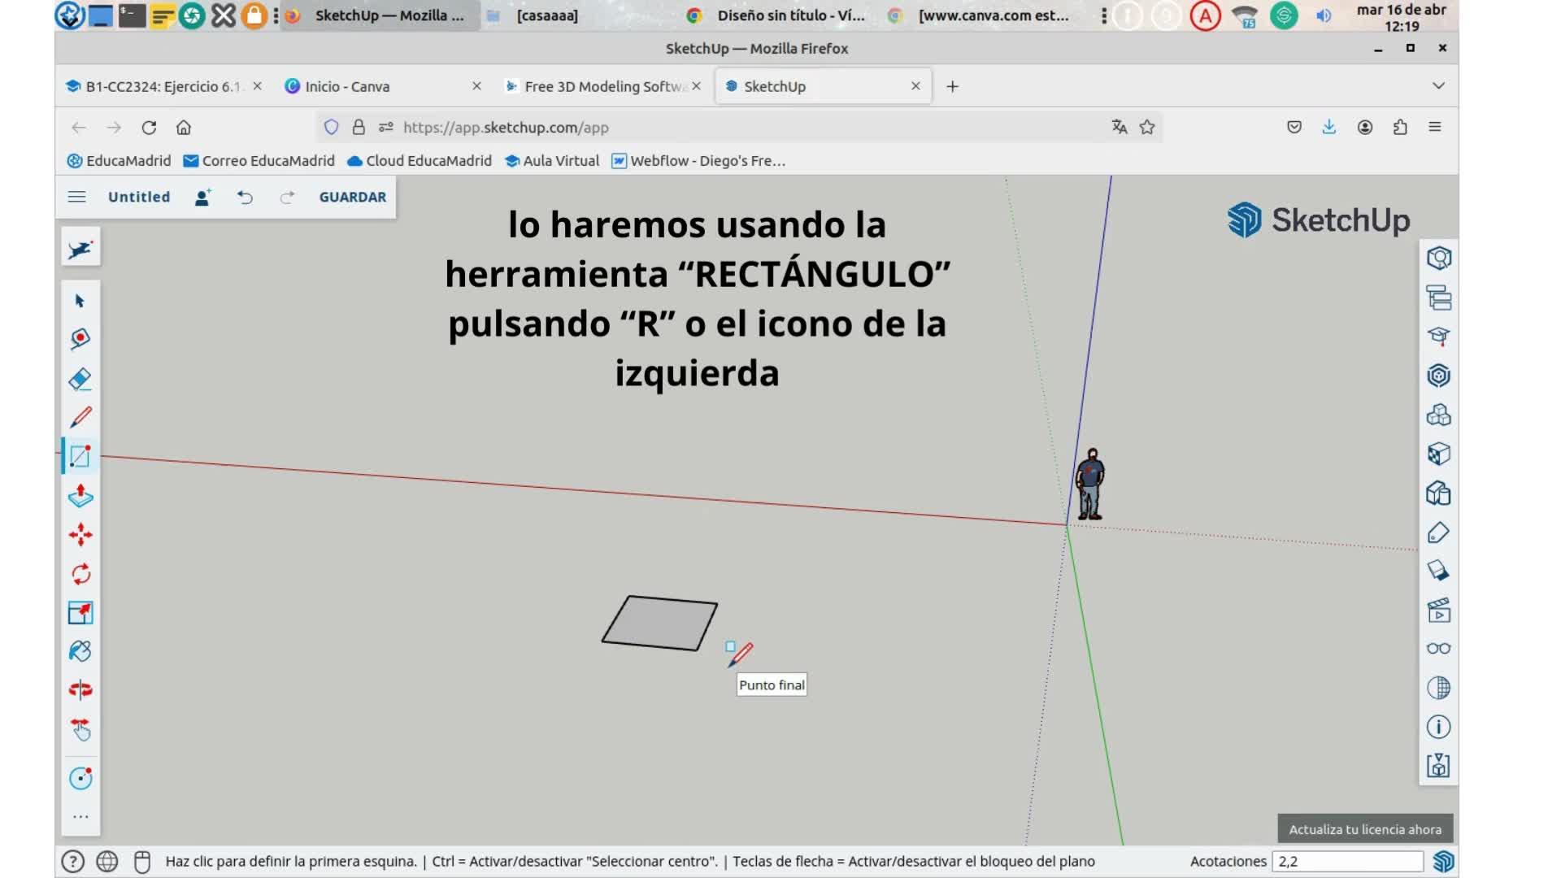The width and height of the screenshot is (1561, 878).
Task: Select the Rotate tool
Action: pyautogui.click(x=80, y=574)
